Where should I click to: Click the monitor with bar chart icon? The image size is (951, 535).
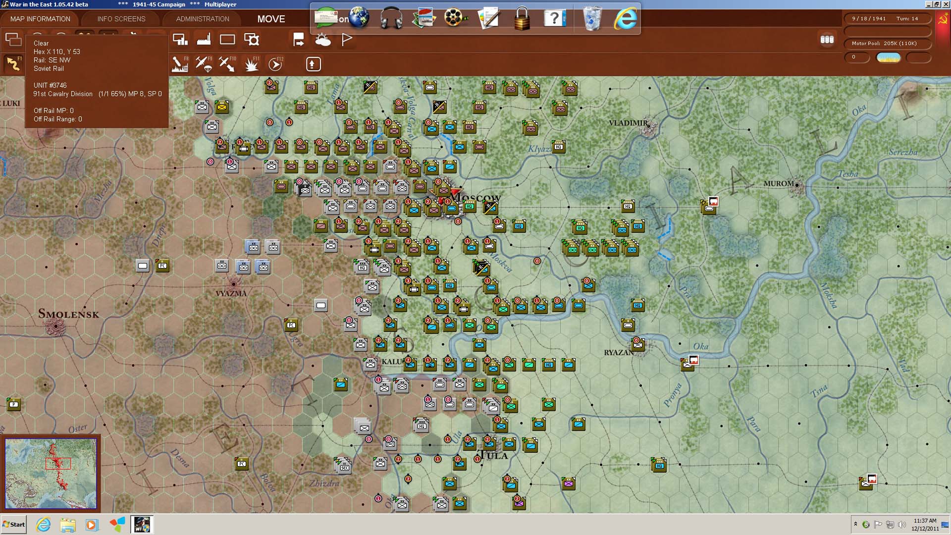[180, 40]
